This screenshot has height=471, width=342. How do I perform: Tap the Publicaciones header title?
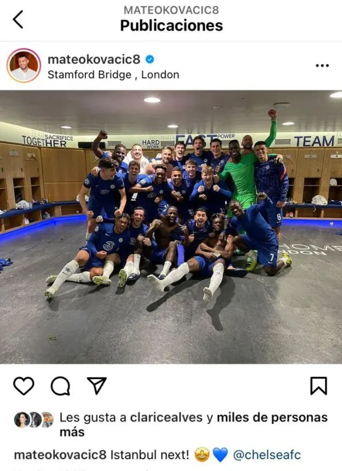pos(171,25)
